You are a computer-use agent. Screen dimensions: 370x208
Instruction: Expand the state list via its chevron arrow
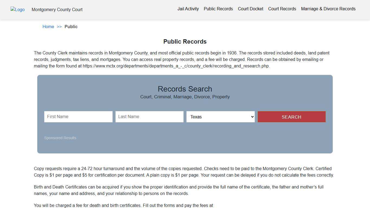(252, 117)
